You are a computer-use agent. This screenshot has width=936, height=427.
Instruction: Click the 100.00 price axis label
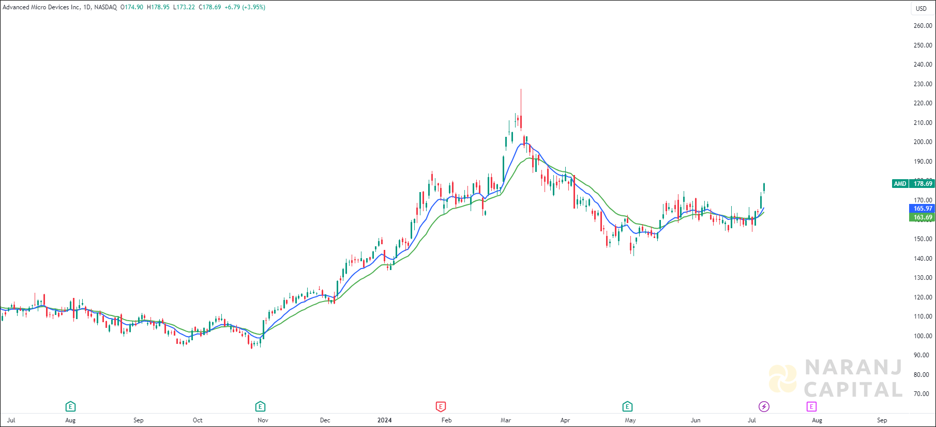[x=923, y=336]
